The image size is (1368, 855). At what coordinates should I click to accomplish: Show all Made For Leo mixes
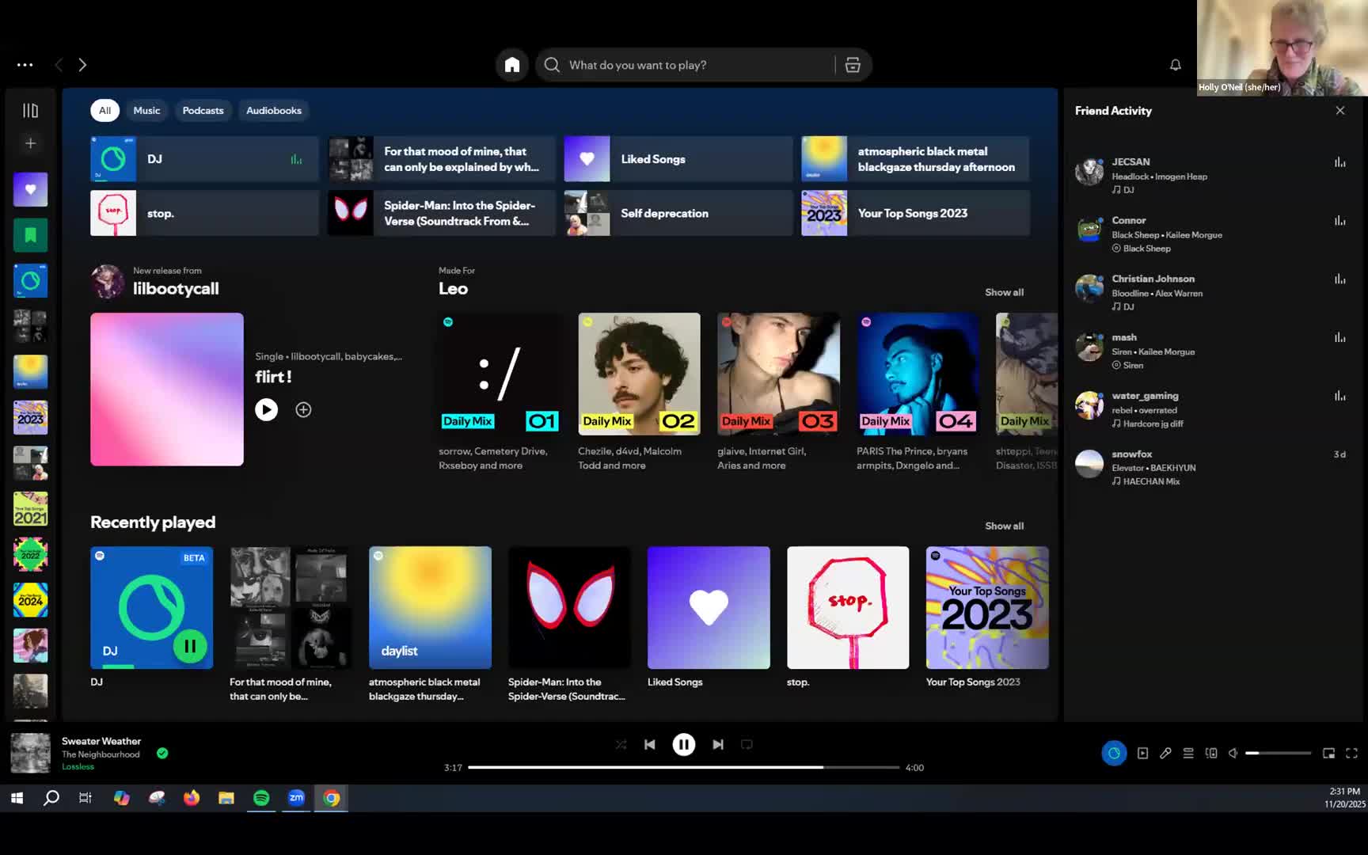(1004, 292)
